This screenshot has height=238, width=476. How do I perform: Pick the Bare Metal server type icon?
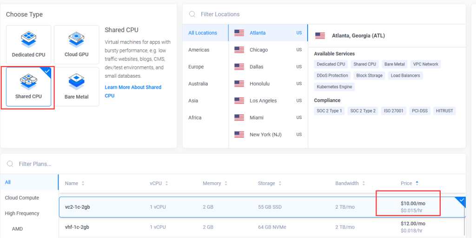pos(76,81)
